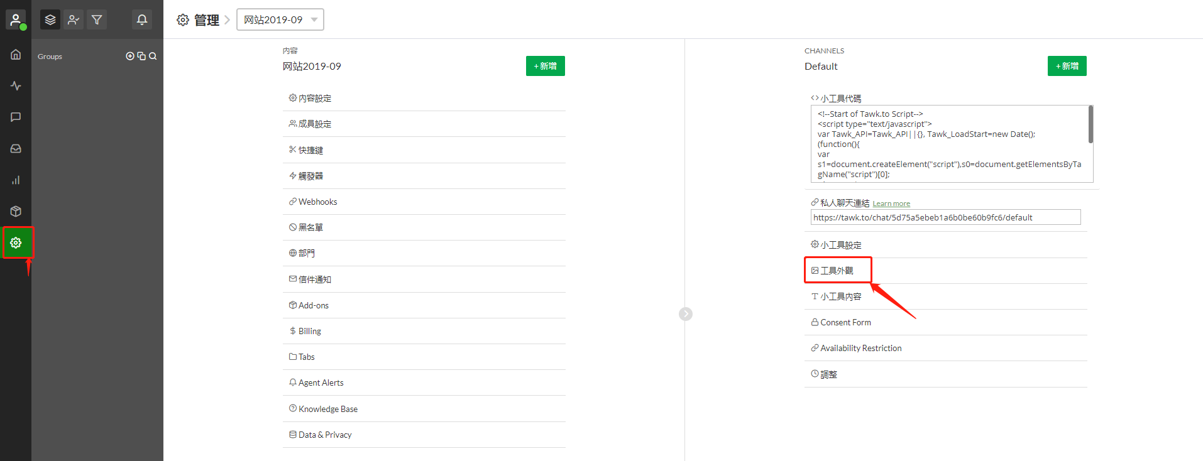Click the notification bell icon

coord(142,19)
